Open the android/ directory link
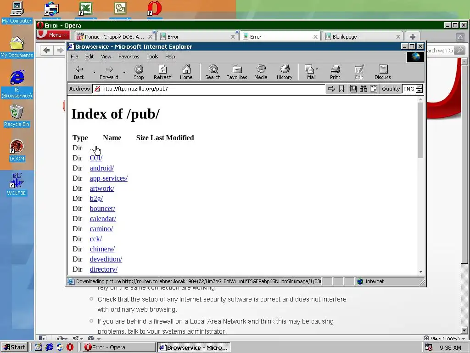This screenshot has width=470, height=353. (x=102, y=168)
